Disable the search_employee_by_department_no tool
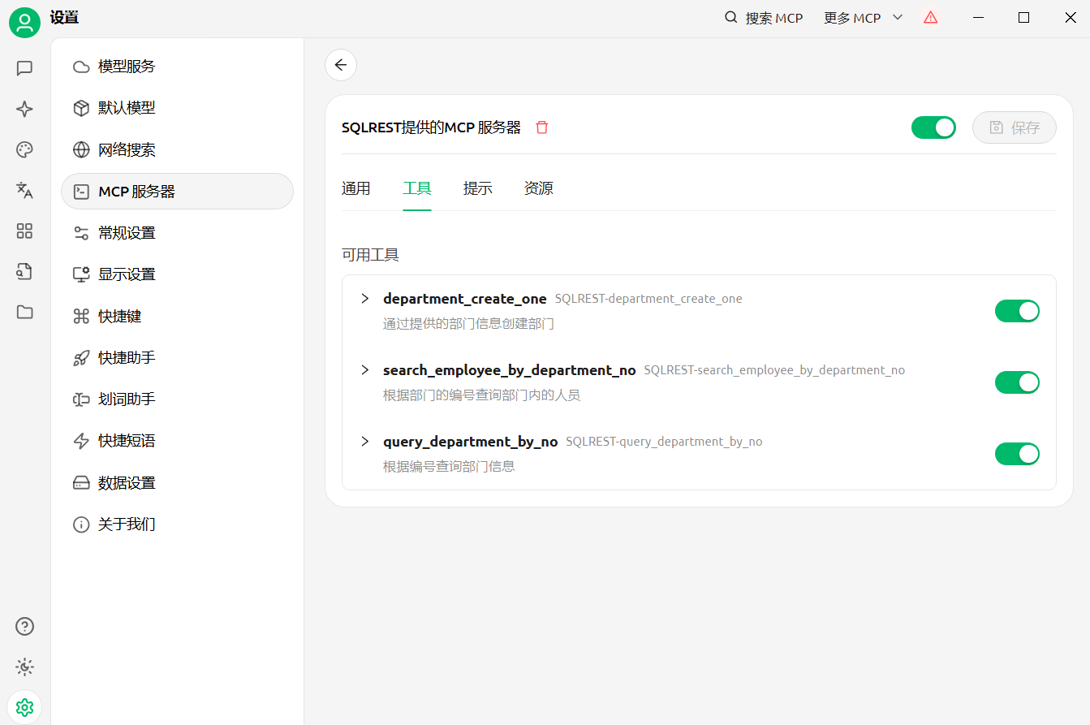The height and width of the screenshot is (725, 1090). pos(1017,382)
